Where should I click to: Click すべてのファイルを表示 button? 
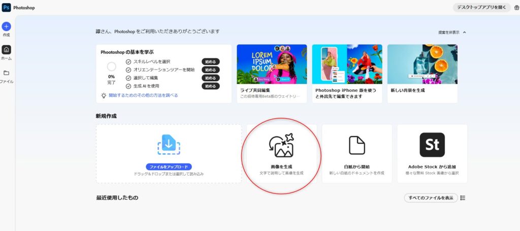431,198
